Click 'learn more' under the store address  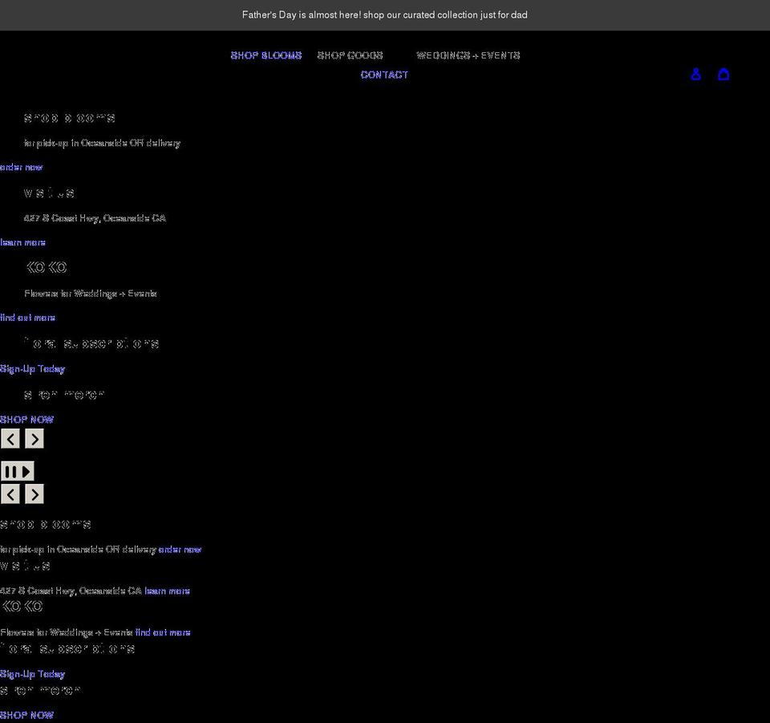(22, 242)
